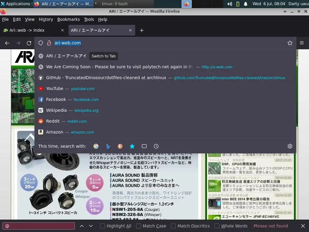Enable Whole Words checkbox
Image resolution: width=309 pixels, height=232 pixels.
pyautogui.click(x=217, y=226)
